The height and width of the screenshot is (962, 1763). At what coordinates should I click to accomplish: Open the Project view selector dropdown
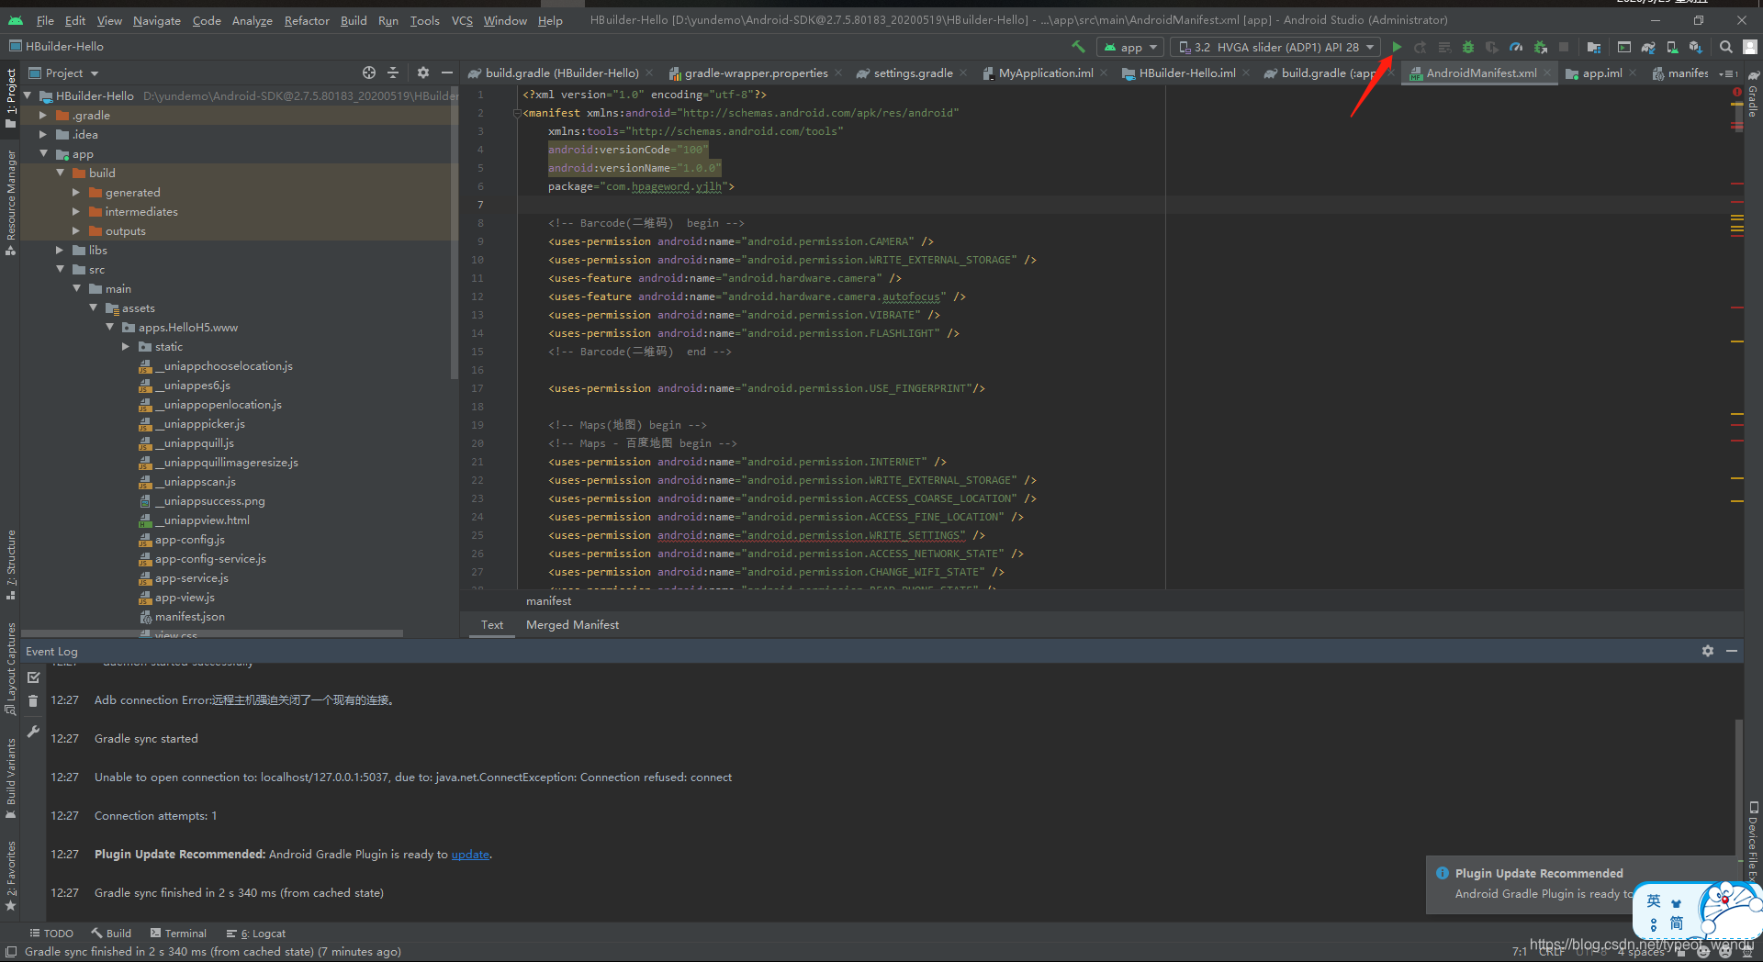(63, 73)
